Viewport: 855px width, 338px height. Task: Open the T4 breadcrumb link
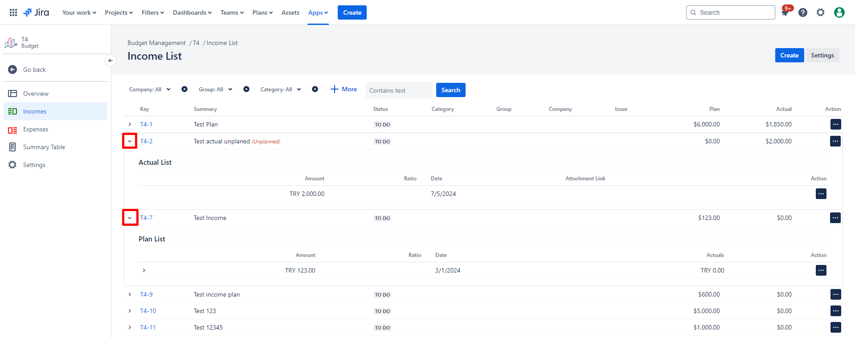click(x=196, y=43)
